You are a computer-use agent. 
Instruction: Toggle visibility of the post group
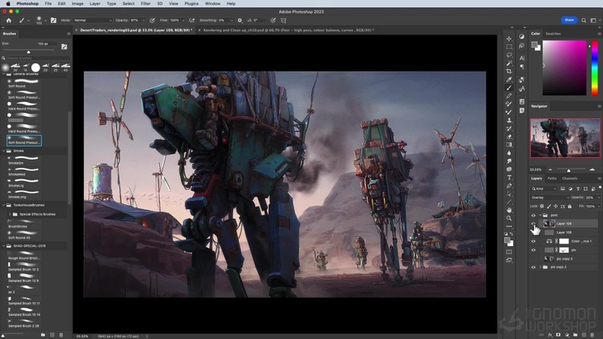(533, 215)
